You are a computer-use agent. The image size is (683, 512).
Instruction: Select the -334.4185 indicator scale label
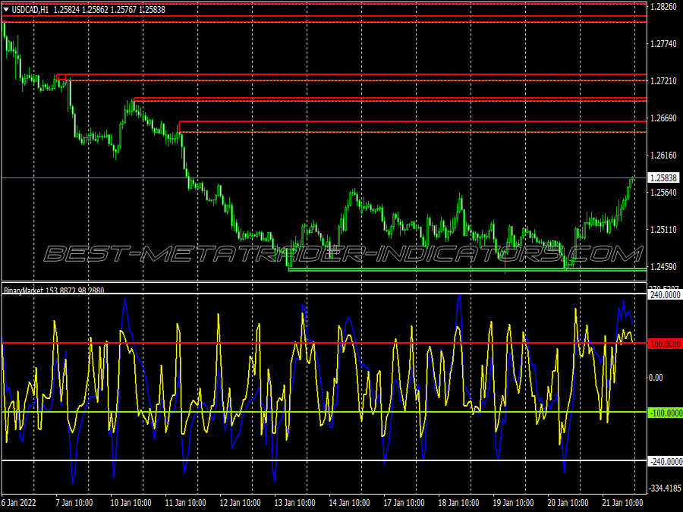click(x=665, y=488)
